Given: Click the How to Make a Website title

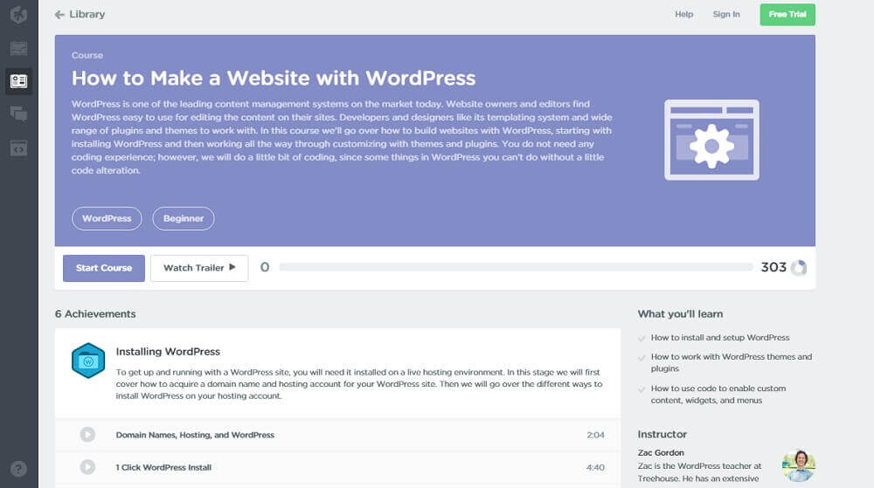Looking at the screenshot, I should pyautogui.click(x=274, y=79).
